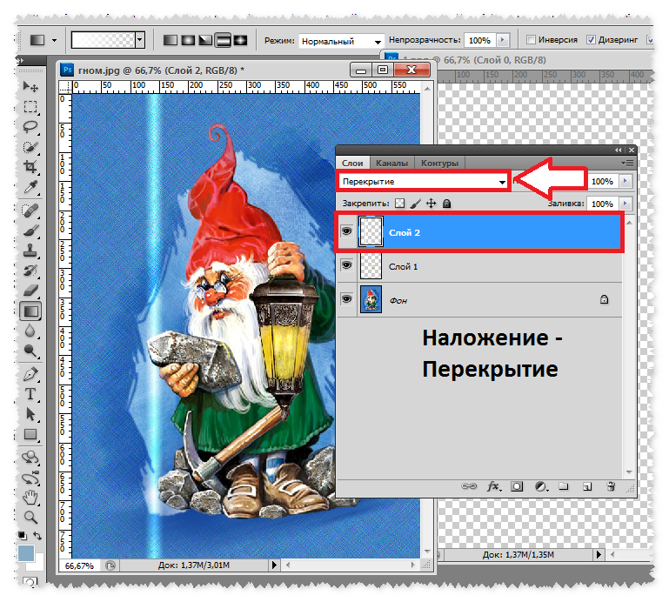Image resolution: width=669 pixels, height=602 pixels.
Task: Toggle lock transparent pixels
Action: pos(399,204)
